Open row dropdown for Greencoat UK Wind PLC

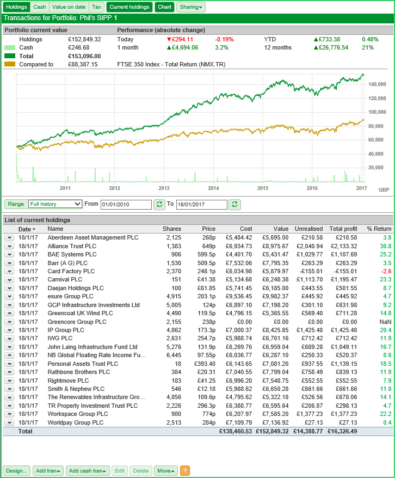point(9,314)
